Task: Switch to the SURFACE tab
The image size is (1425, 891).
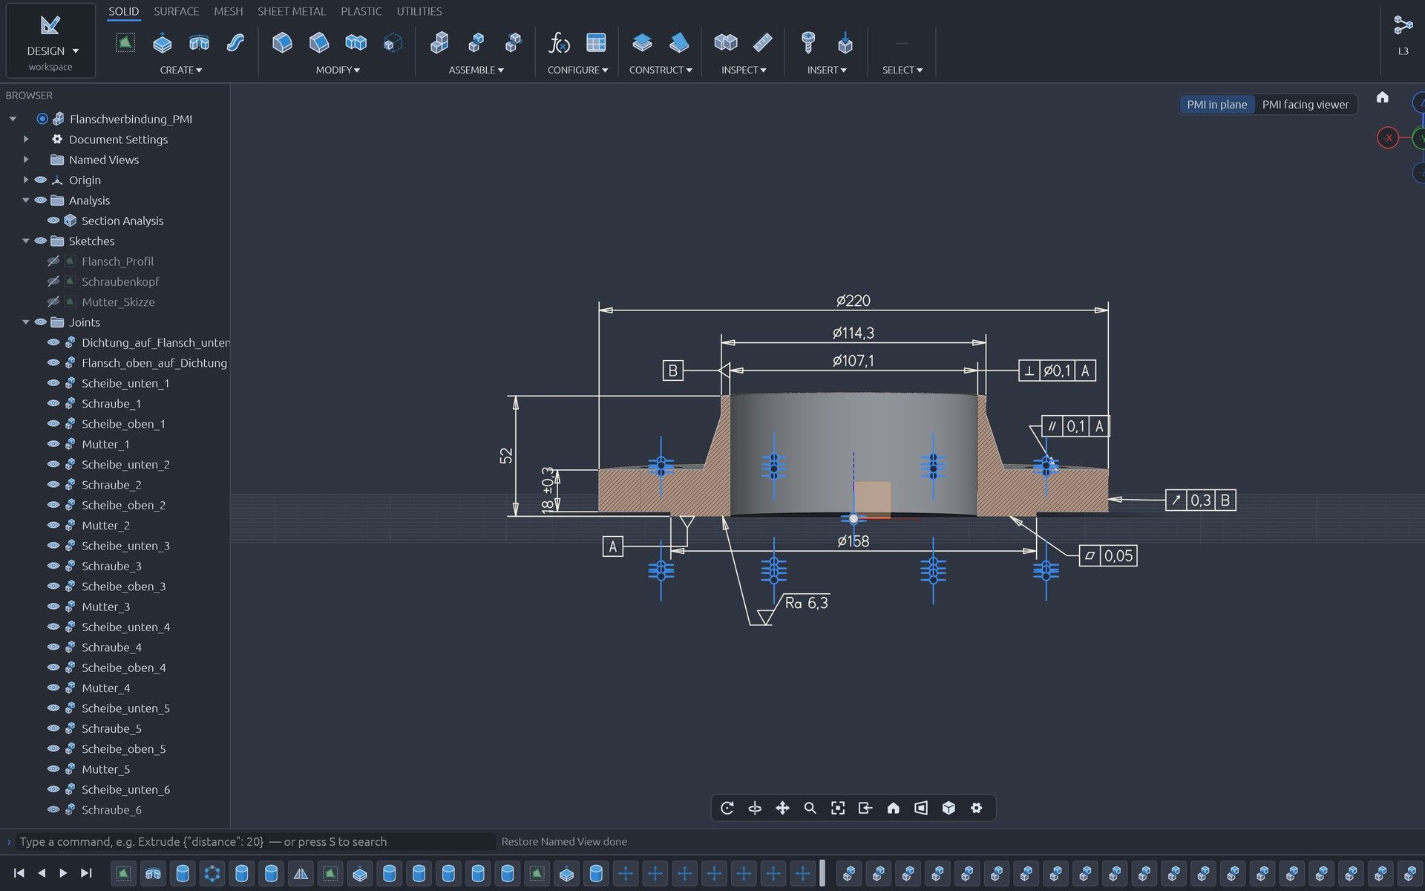Action: coord(177,11)
